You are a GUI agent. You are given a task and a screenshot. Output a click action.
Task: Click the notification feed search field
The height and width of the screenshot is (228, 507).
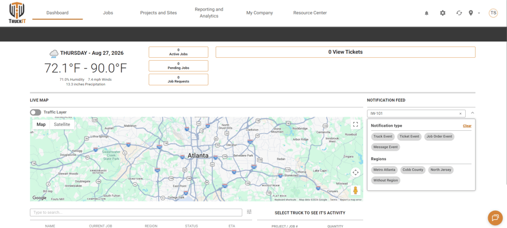[416, 114]
